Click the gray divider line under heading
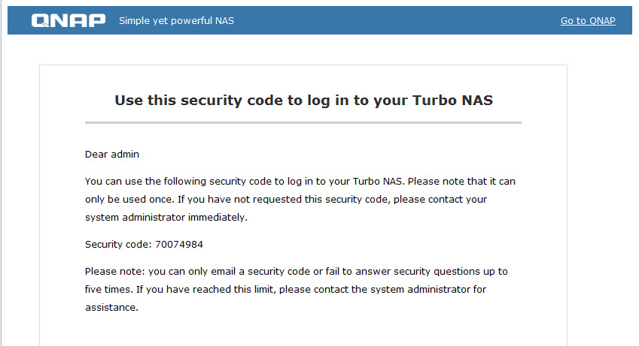 303,122
